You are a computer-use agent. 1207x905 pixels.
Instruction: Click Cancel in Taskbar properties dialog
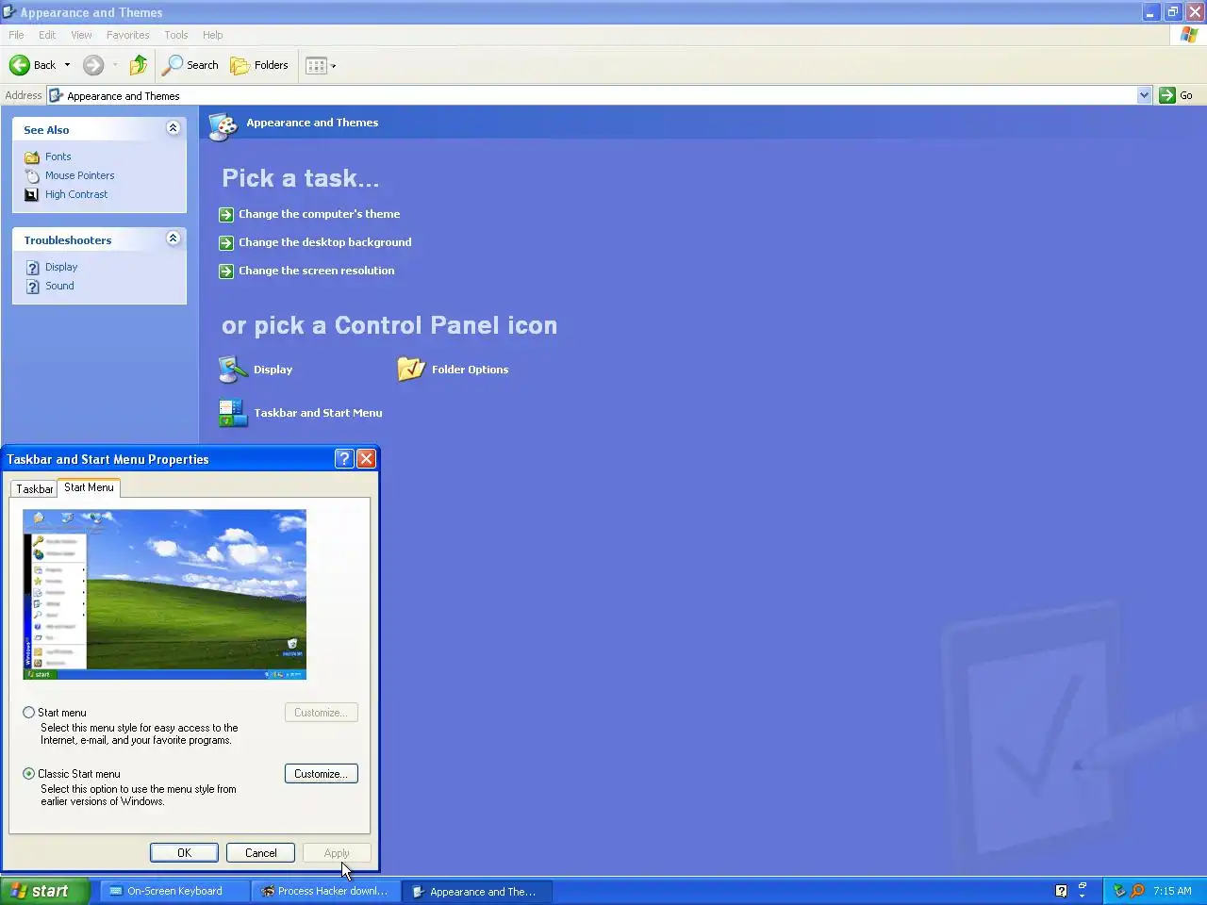(x=261, y=852)
